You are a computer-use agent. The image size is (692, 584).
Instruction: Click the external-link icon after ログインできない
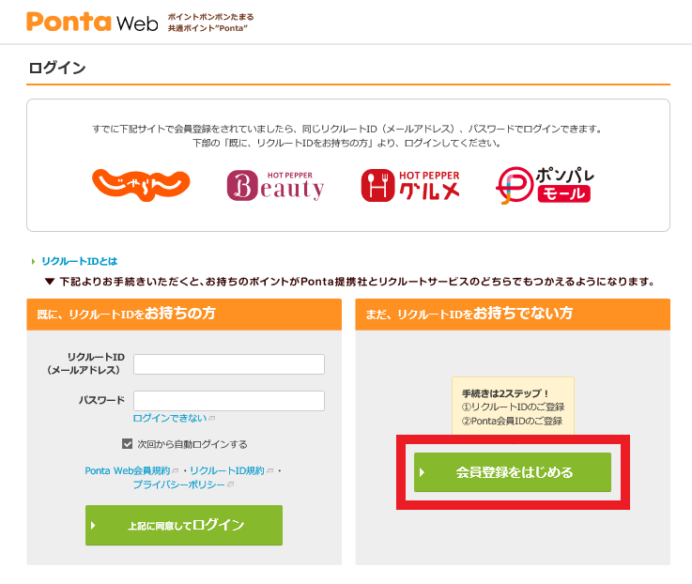[212, 418]
